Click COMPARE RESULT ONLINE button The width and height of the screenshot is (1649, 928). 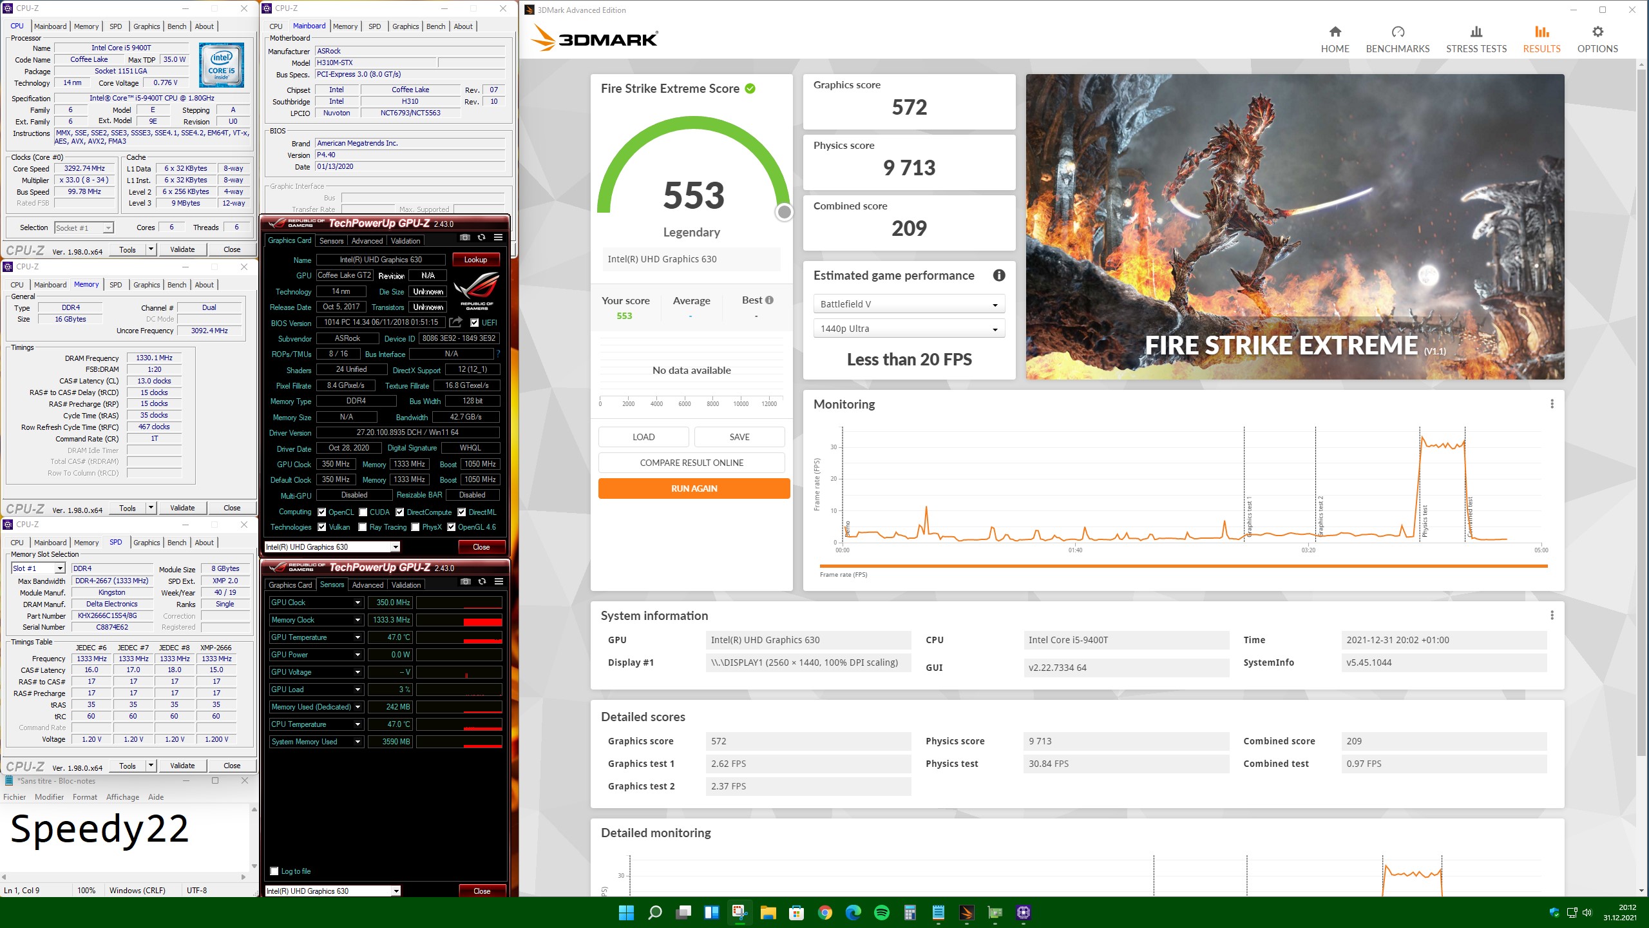tap(691, 463)
